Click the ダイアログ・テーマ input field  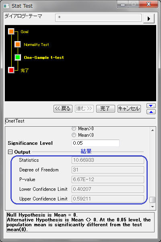98,18
